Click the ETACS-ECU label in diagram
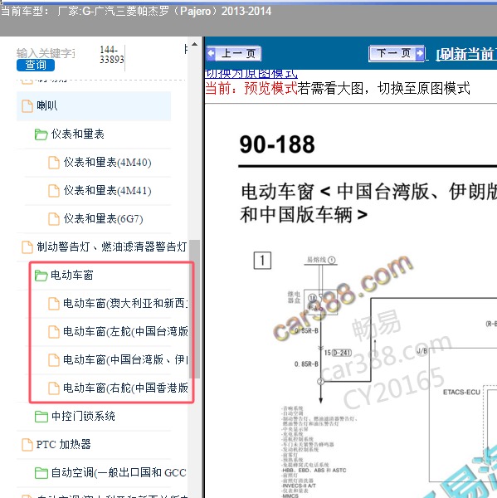Screen dimensions: 497x498 pyautogui.click(x=461, y=393)
